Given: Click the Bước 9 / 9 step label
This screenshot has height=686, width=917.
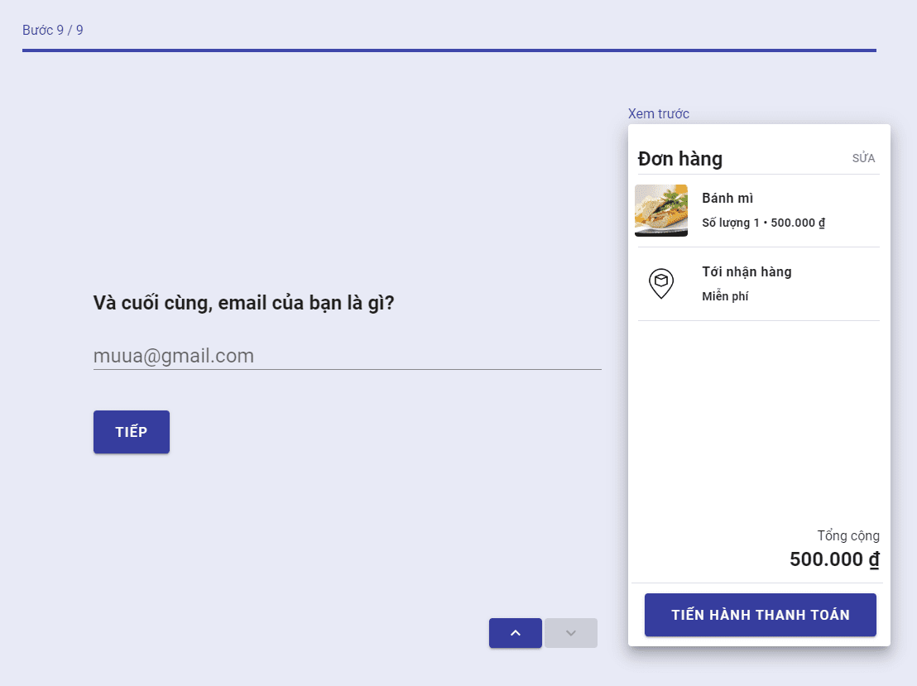Looking at the screenshot, I should [52, 31].
